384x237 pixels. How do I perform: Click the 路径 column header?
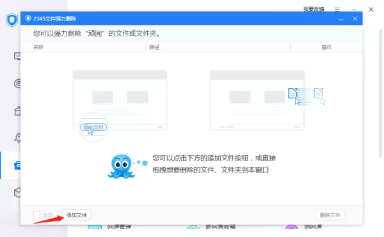[154, 47]
